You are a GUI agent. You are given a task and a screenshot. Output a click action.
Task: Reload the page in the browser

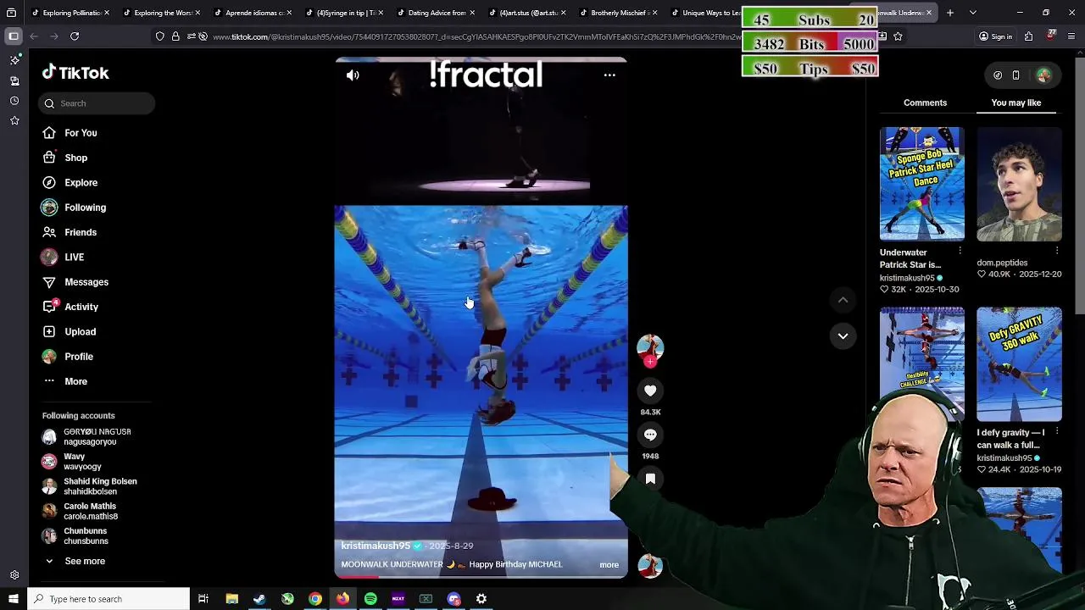pyautogui.click(x=75, y=36)
